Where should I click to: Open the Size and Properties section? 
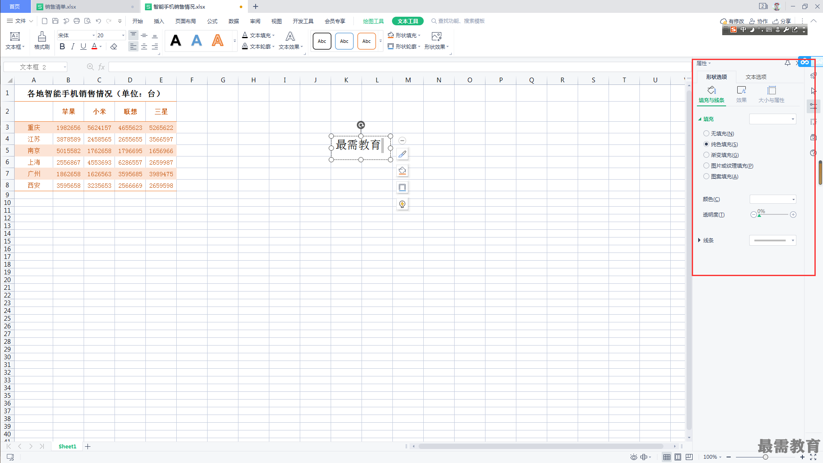(772, 94)
